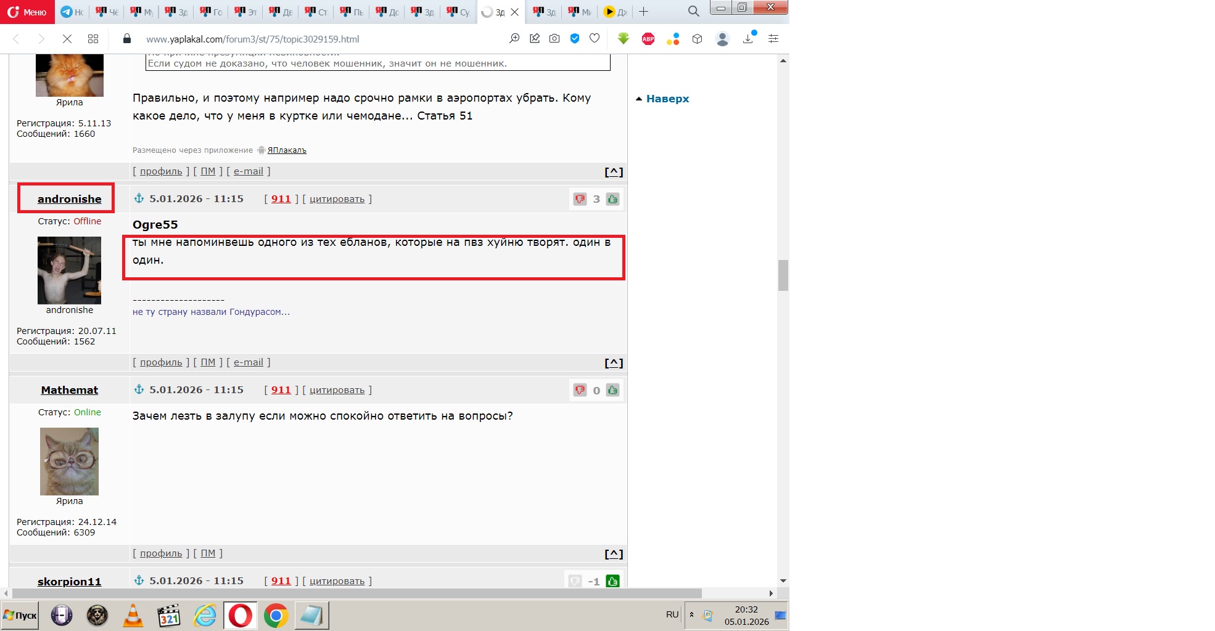Open Google Chrome from taskbar
Viewport: 1215px width, 631px height.
(x=276, y=616)
